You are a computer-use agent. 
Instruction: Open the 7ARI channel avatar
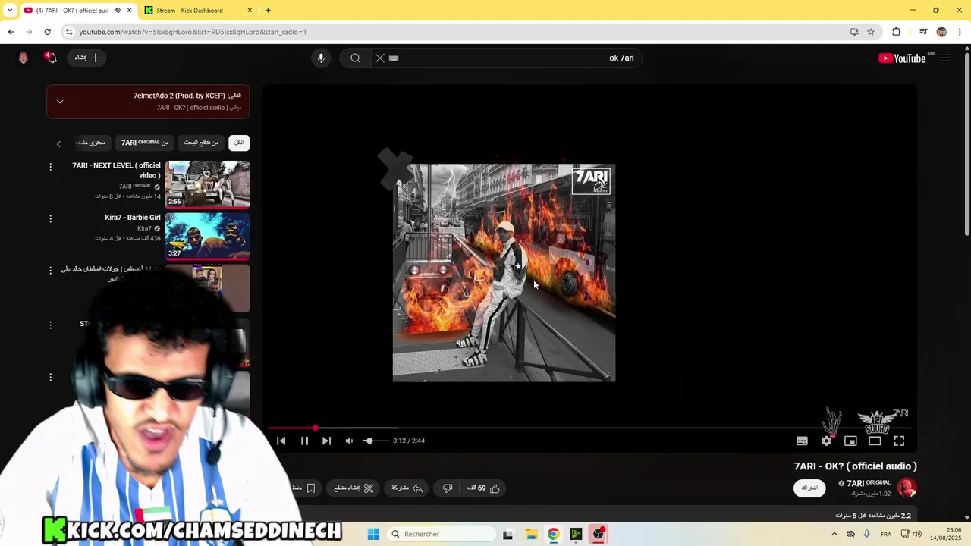pos(907,488)
